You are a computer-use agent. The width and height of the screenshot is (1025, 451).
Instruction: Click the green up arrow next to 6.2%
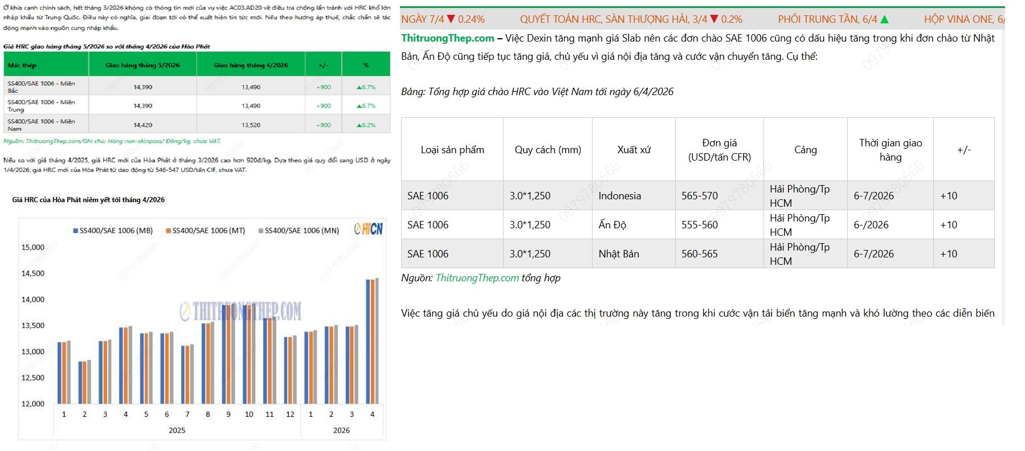point(359,125)
